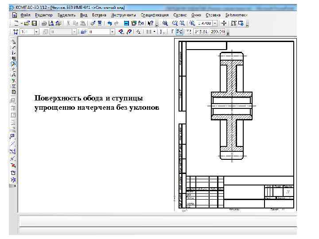Open the Инструменты menu

tap(123, 15)
